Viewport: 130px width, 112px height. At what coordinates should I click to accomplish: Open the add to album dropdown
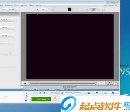coord(27,100)
